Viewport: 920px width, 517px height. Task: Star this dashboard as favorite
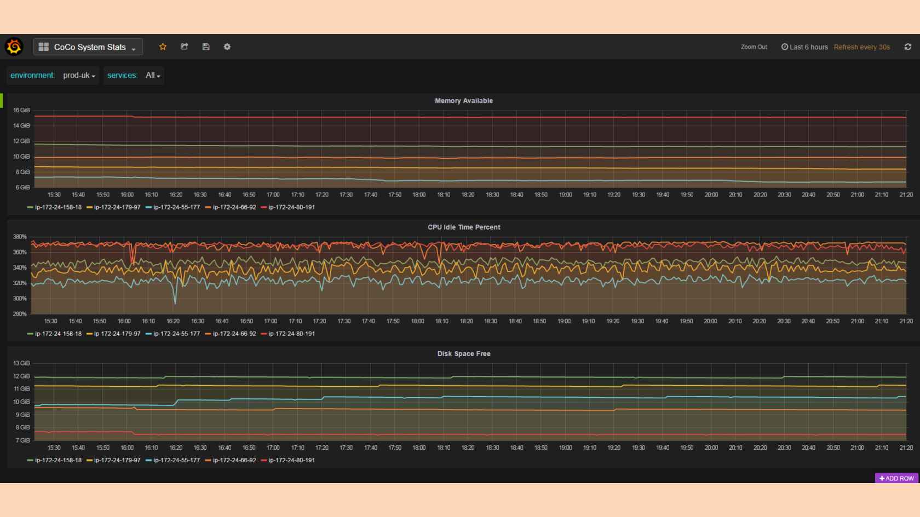pyautogui.click(x=163, y=47)
